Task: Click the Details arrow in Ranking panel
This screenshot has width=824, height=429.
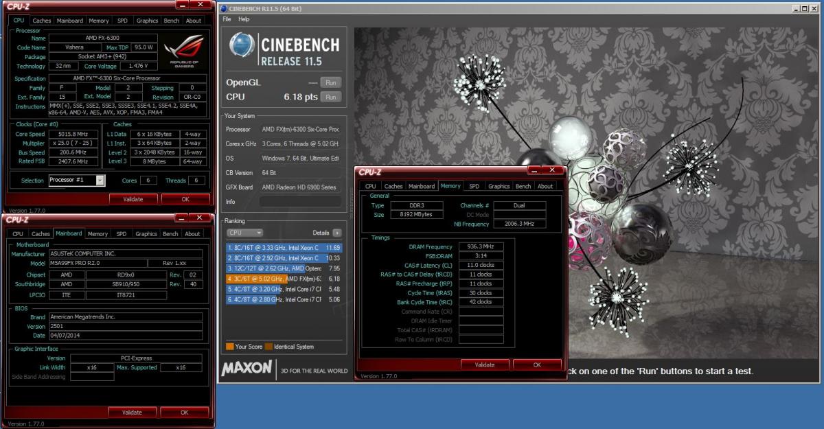Action: 337,233
